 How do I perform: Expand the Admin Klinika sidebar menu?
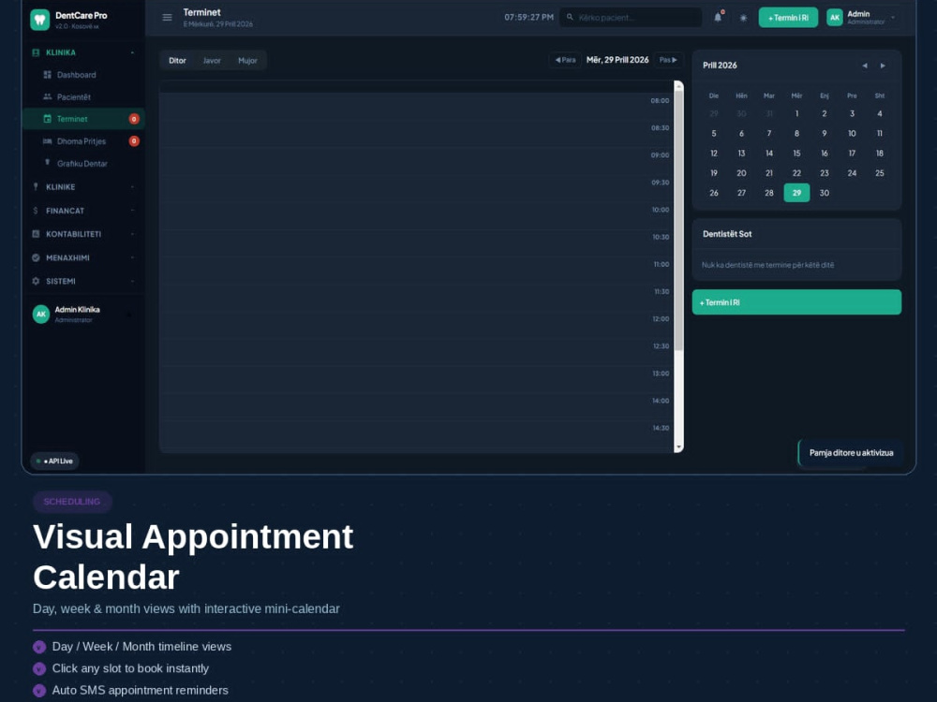click(129, 314)
